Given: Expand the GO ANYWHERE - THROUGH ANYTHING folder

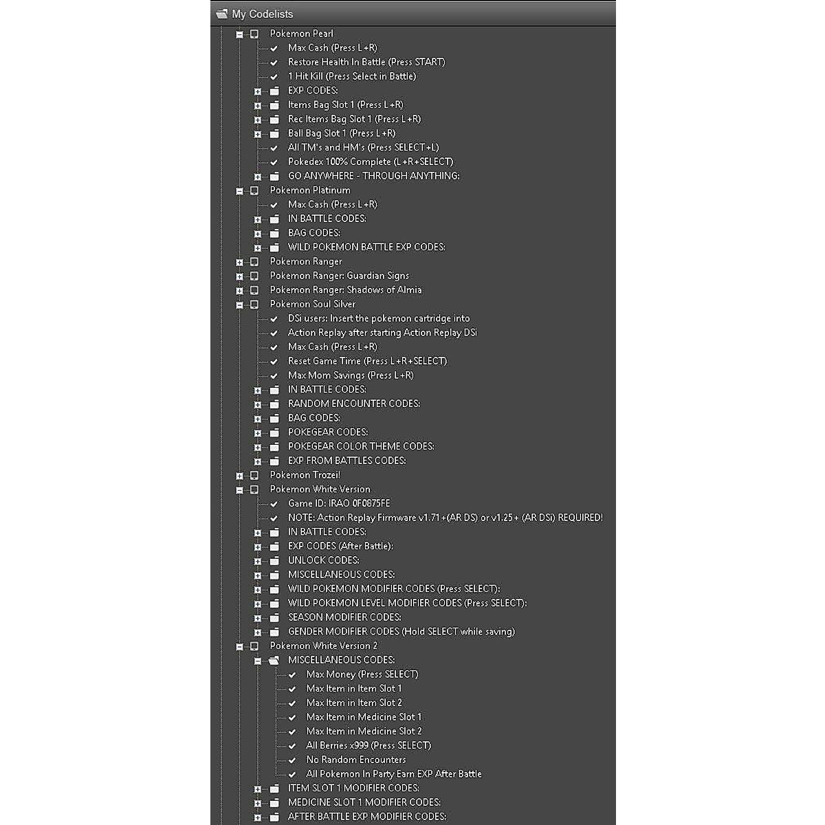Looking at the screenshot, I should click(x=258, y=176).
